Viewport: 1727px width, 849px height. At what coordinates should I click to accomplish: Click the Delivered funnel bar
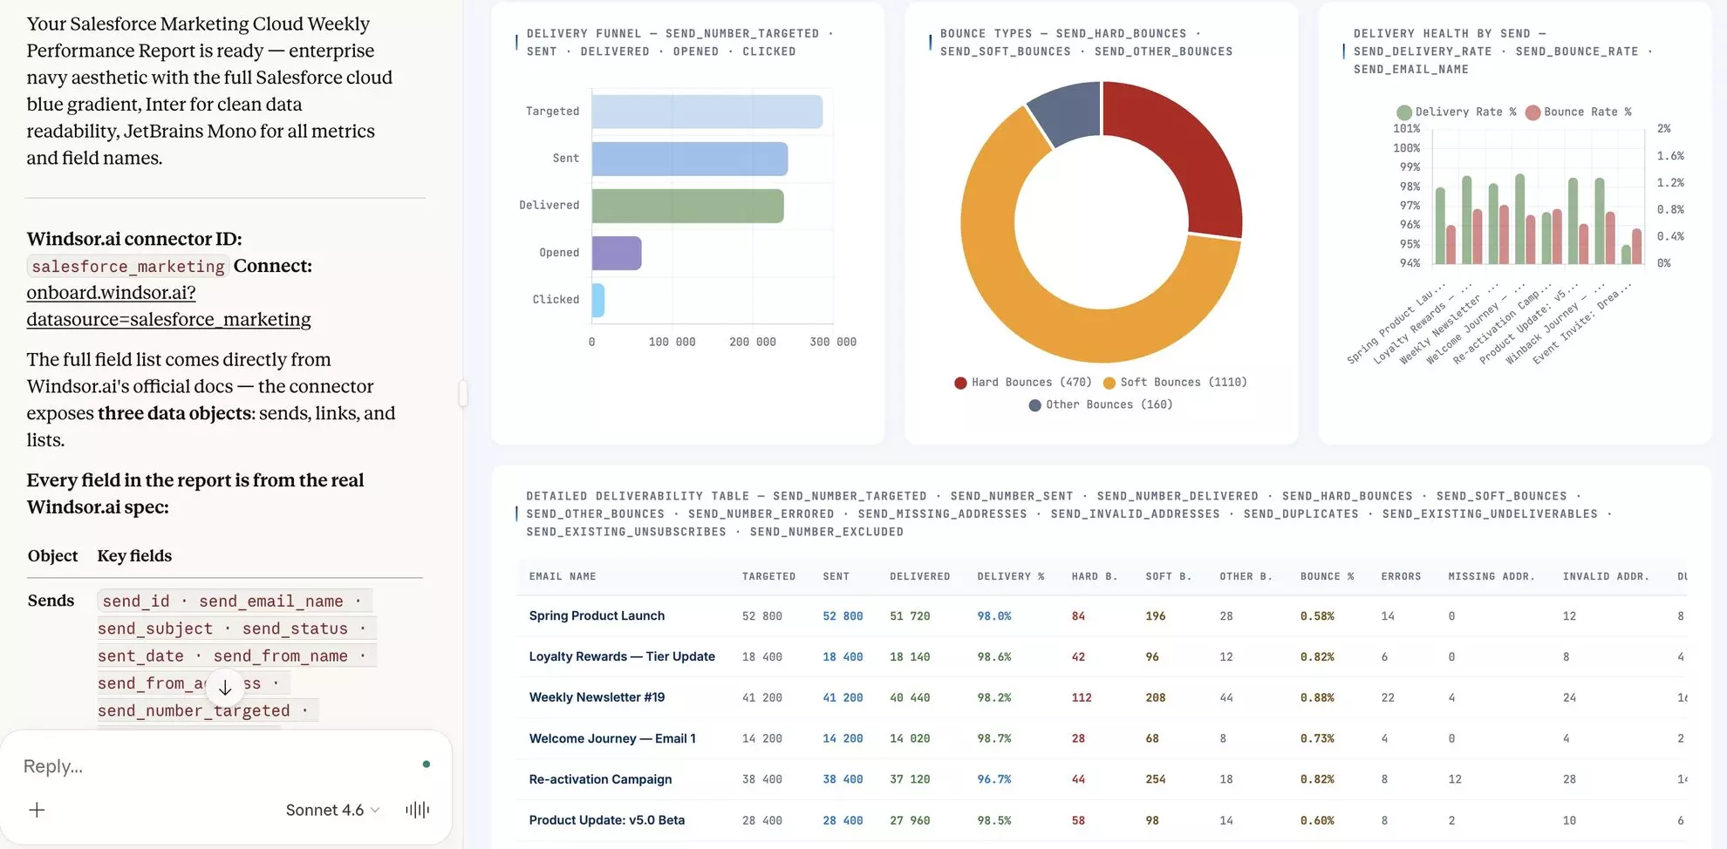[x=688, y=206]
